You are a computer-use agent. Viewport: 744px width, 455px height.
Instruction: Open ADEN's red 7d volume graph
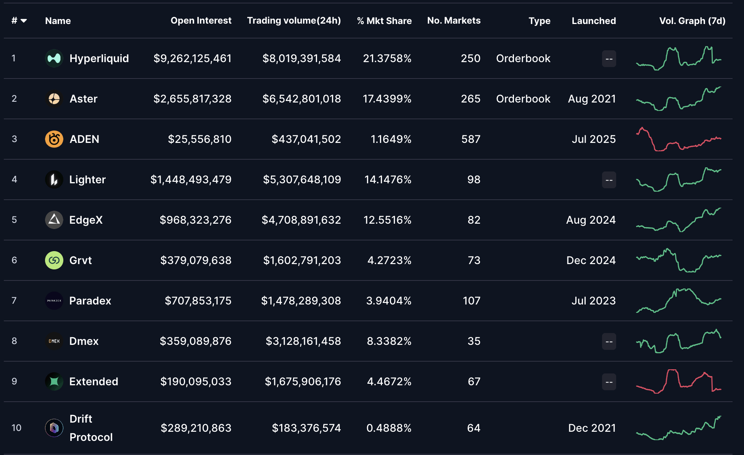pos(678,139)
